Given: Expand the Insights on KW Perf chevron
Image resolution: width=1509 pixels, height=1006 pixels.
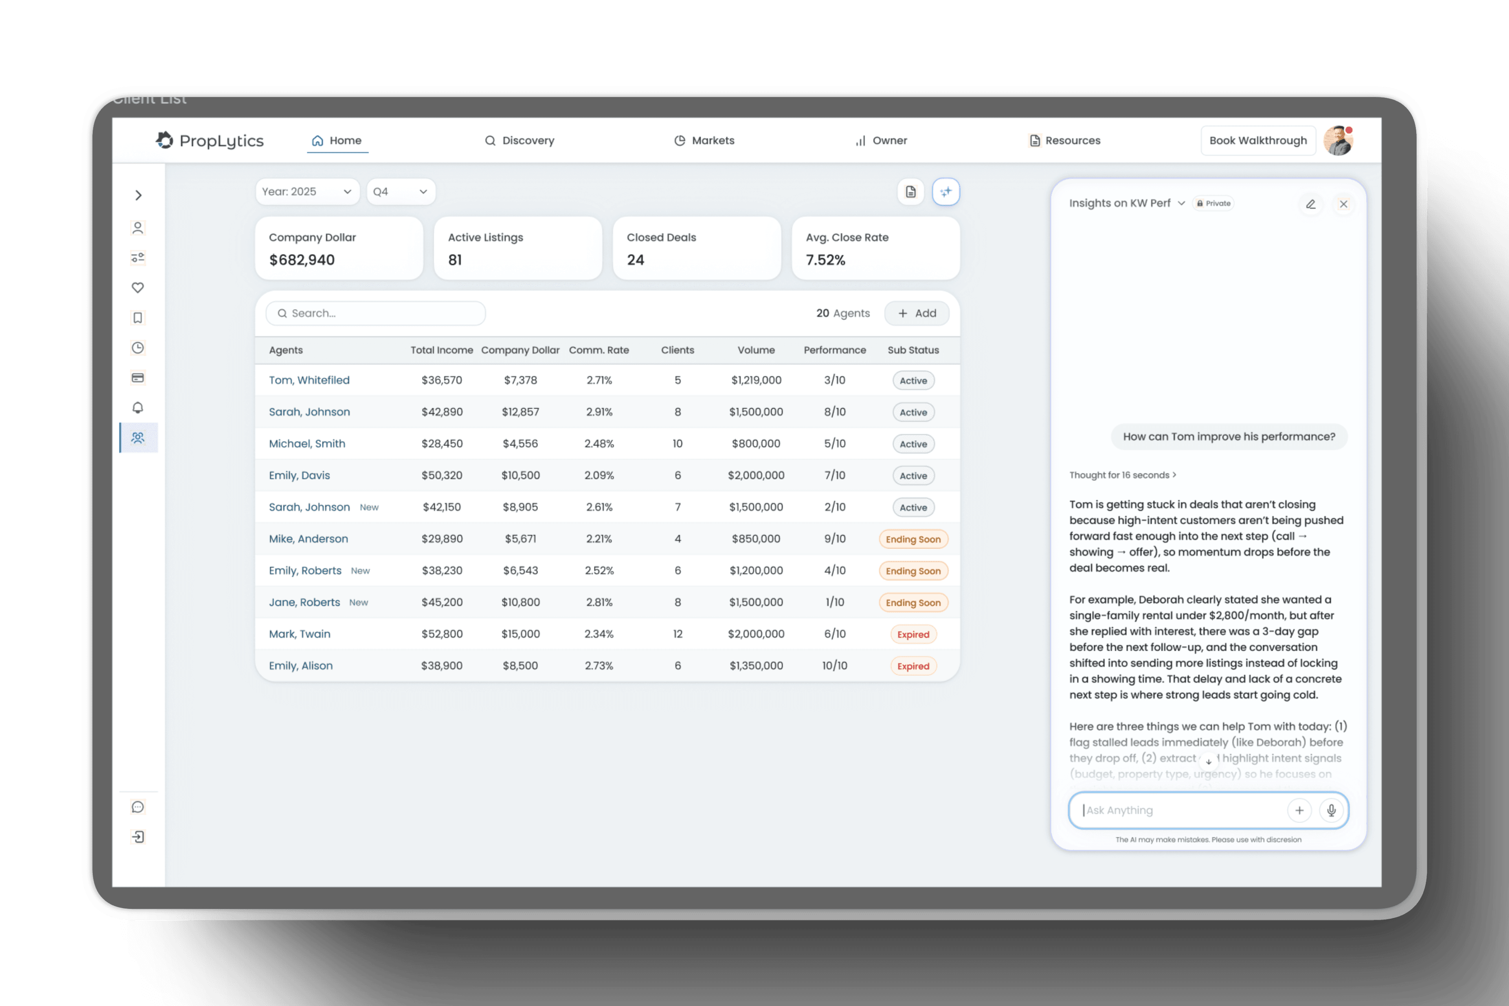Looking at the screenshot, I should pos(1181,204).
